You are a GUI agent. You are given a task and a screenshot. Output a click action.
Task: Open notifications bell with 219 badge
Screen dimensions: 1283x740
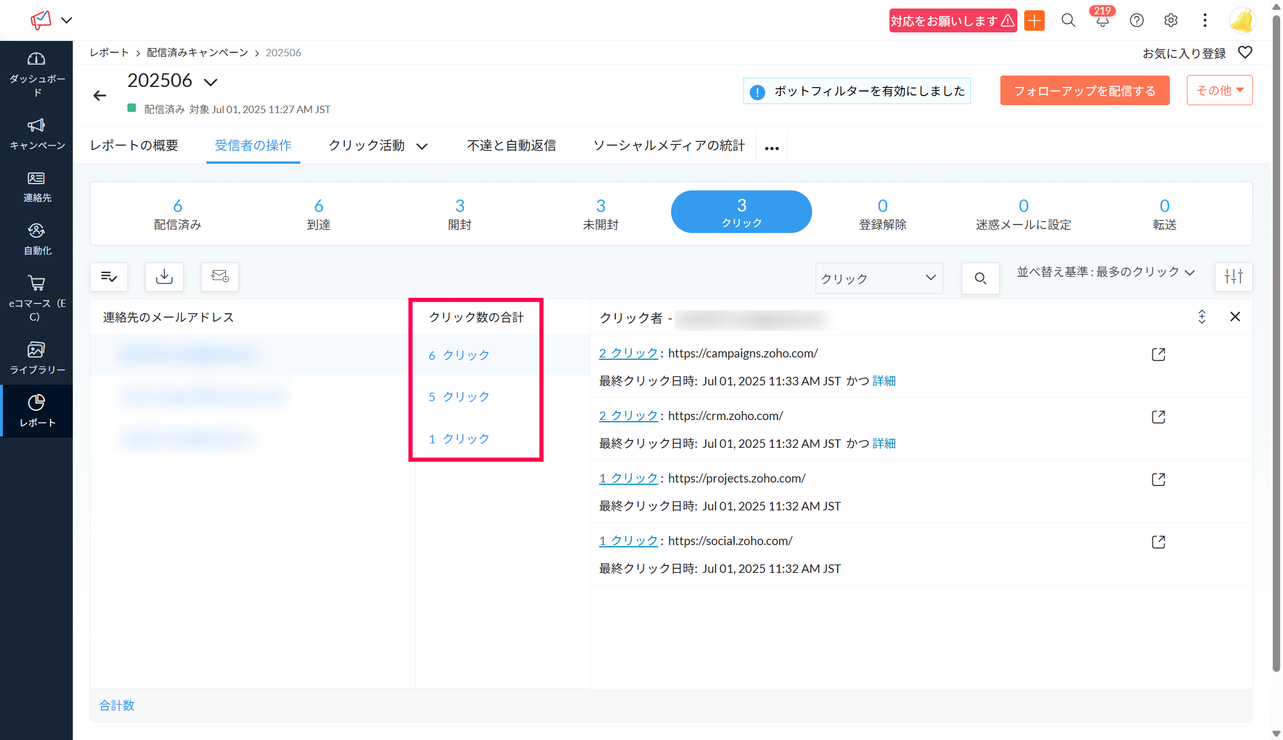coord(1102,20)
